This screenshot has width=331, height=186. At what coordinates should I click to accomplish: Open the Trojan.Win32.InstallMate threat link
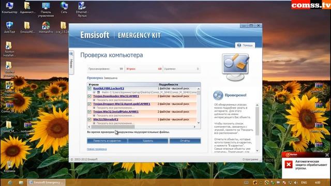tap(116, 112)
